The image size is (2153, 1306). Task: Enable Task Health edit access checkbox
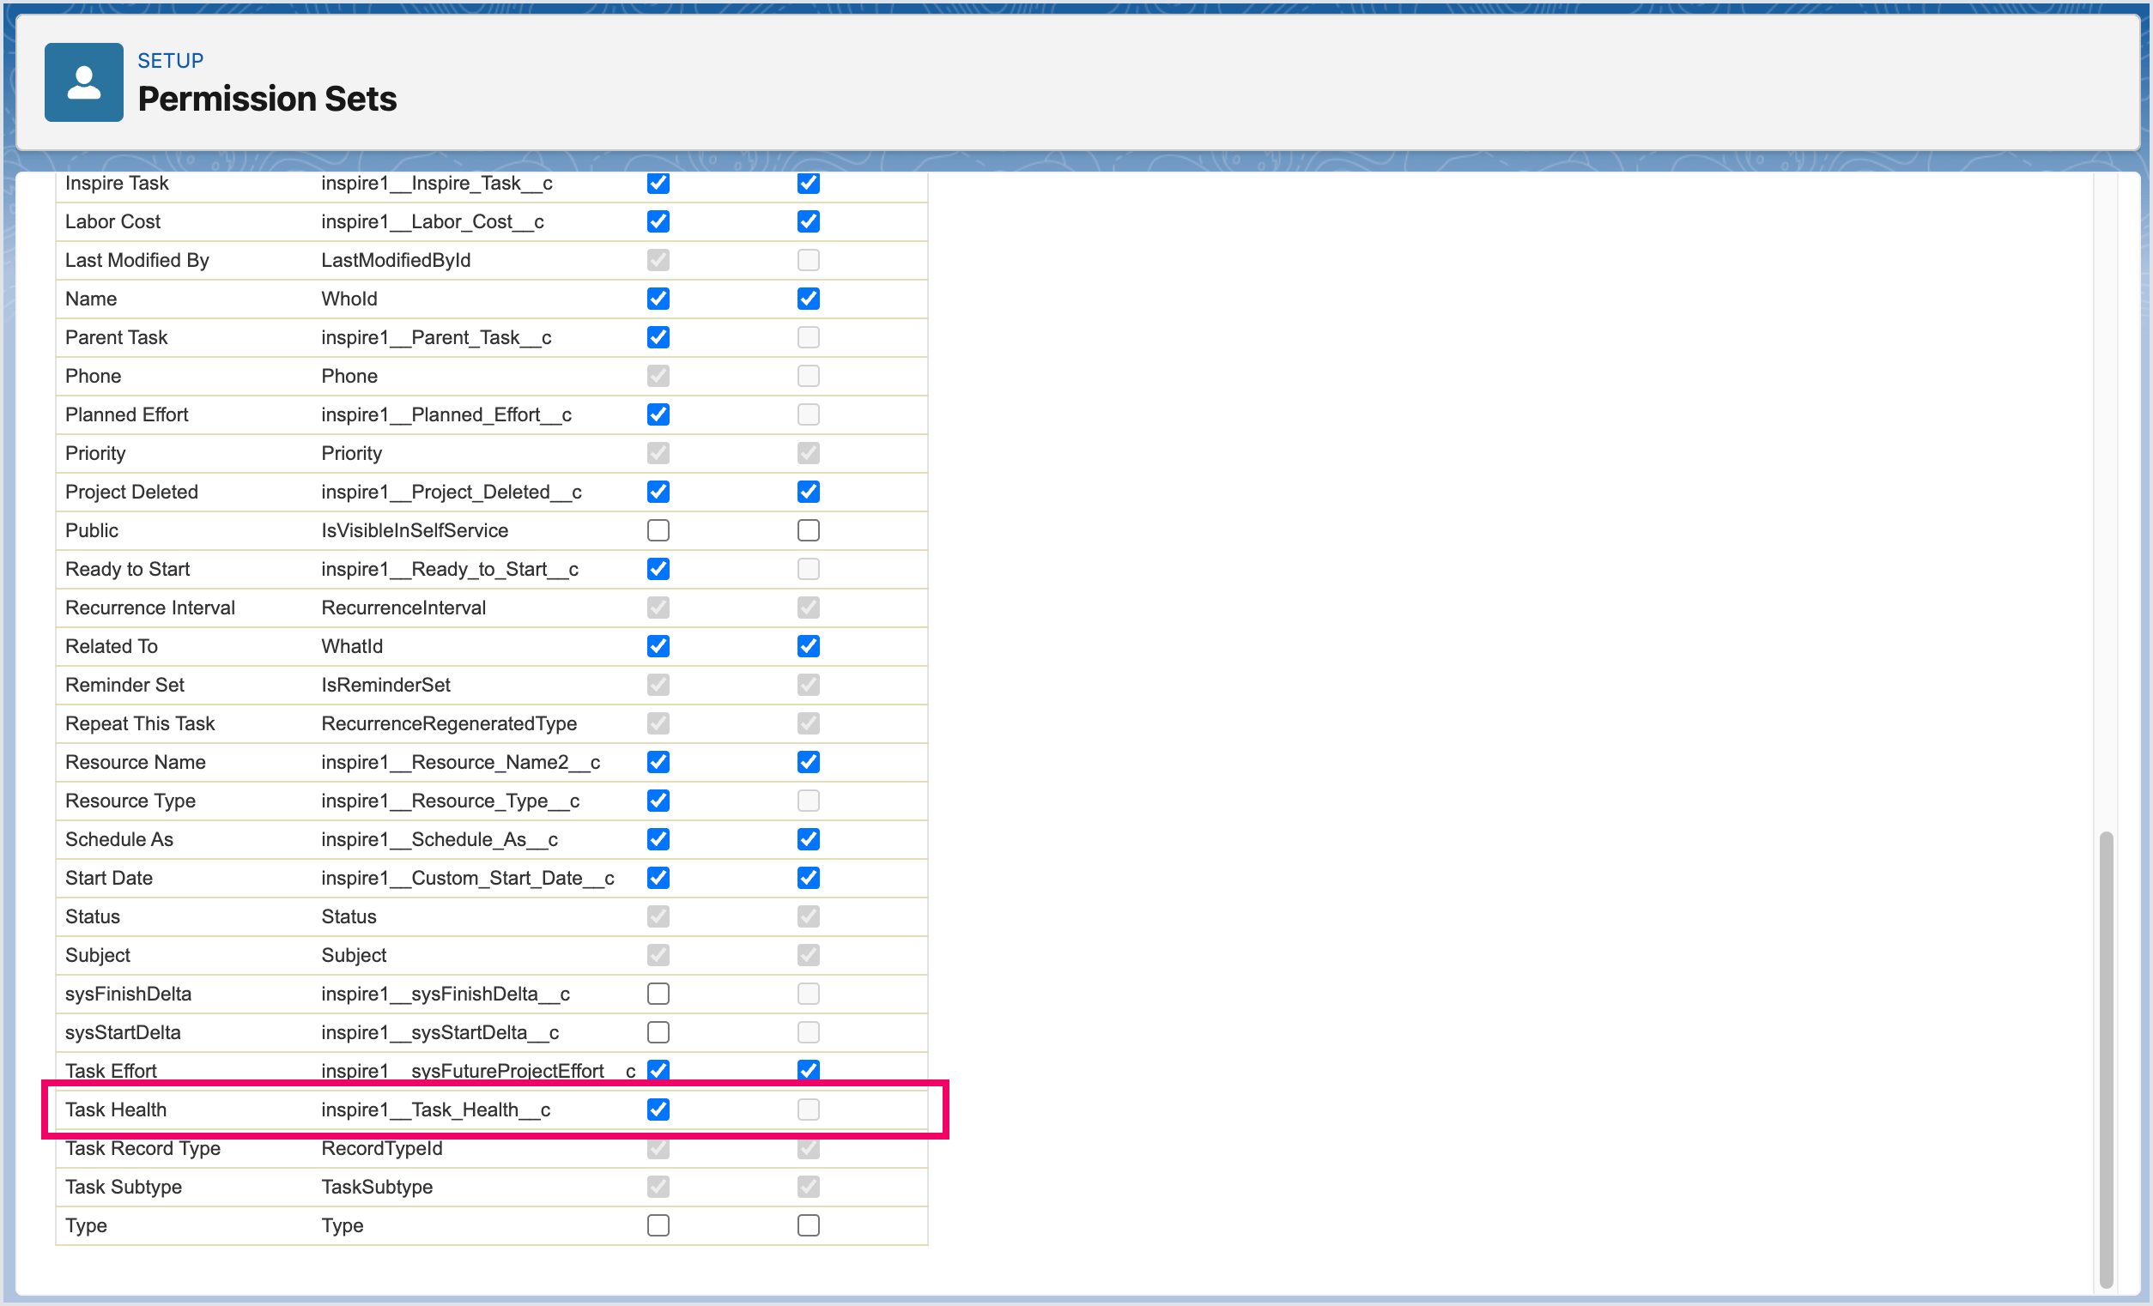(x=809, y=1109)
